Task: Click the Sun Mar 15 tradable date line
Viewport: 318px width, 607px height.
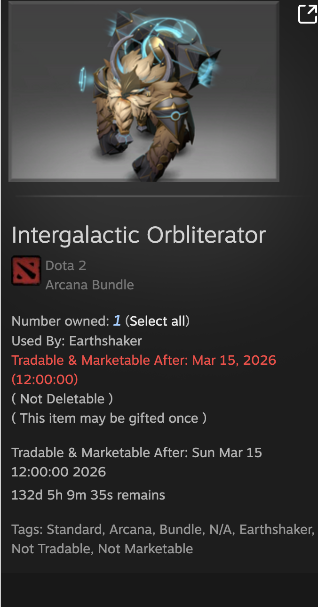Action: 137,462
